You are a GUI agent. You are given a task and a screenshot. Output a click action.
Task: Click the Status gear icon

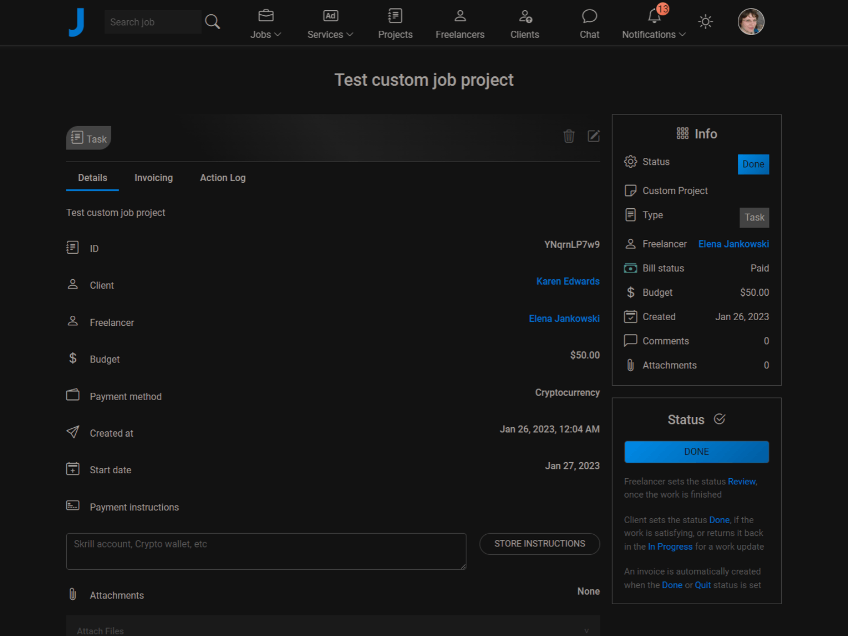coord(630,162)
